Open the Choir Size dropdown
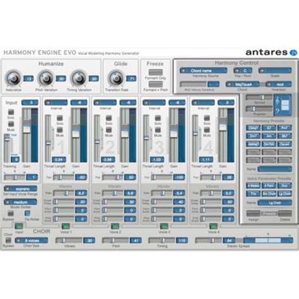The height and width of the screenshot is (299, 299). [x=32, y=240]
